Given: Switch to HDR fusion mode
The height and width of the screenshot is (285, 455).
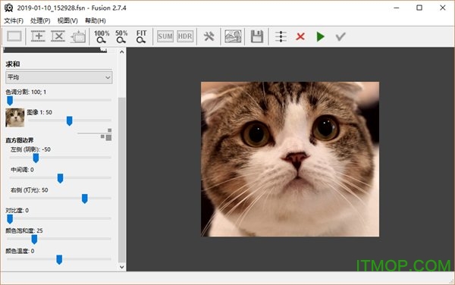Looking at the screenshot, I should pos(185,36).
